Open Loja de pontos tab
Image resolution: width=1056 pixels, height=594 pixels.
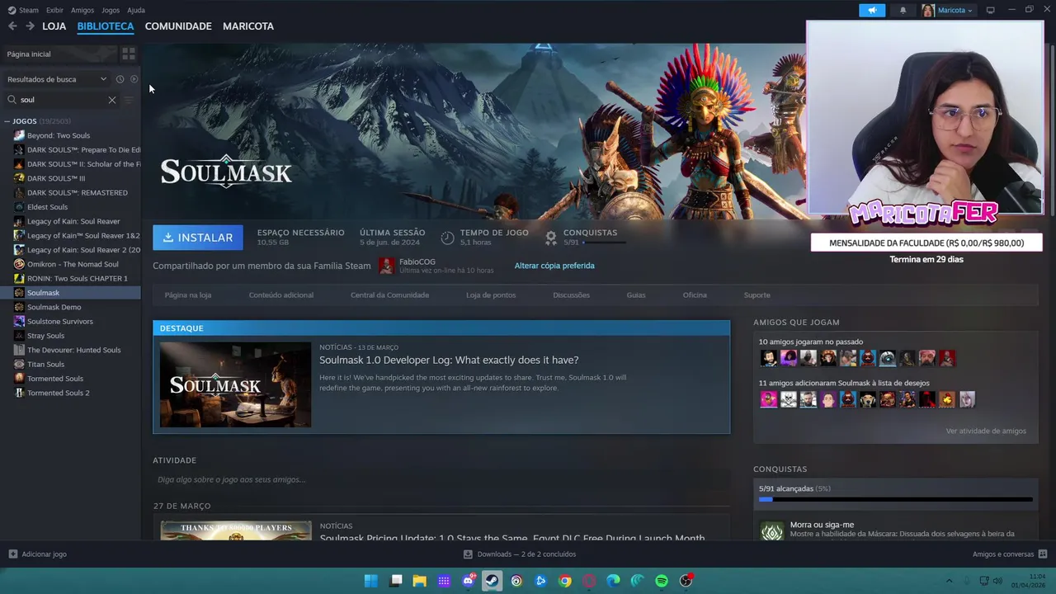pyautogui.click(x=491, y=295)
